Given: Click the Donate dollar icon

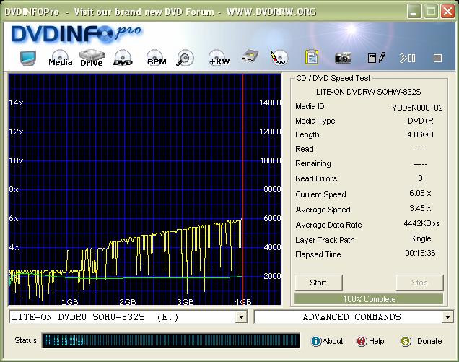Looking at the screenshot, I should tap(406, 341).
